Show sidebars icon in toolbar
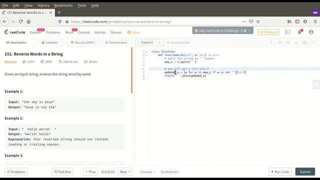This screenshot has height=180, width=320. (297, 21)
